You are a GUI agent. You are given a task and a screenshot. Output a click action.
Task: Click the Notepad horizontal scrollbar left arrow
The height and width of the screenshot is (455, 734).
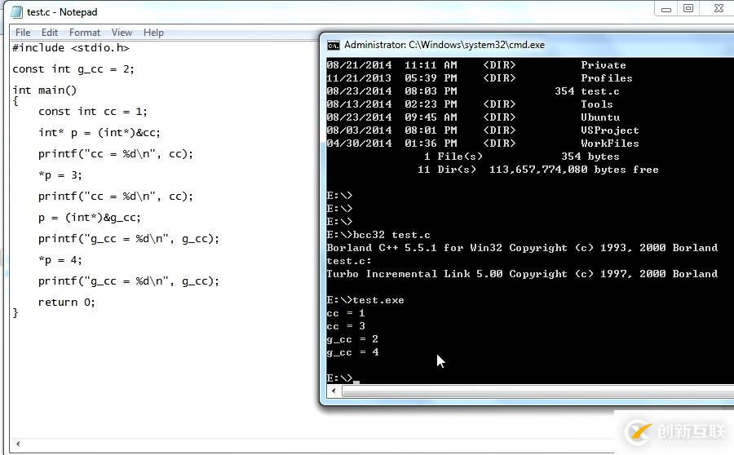click(18, 444)
